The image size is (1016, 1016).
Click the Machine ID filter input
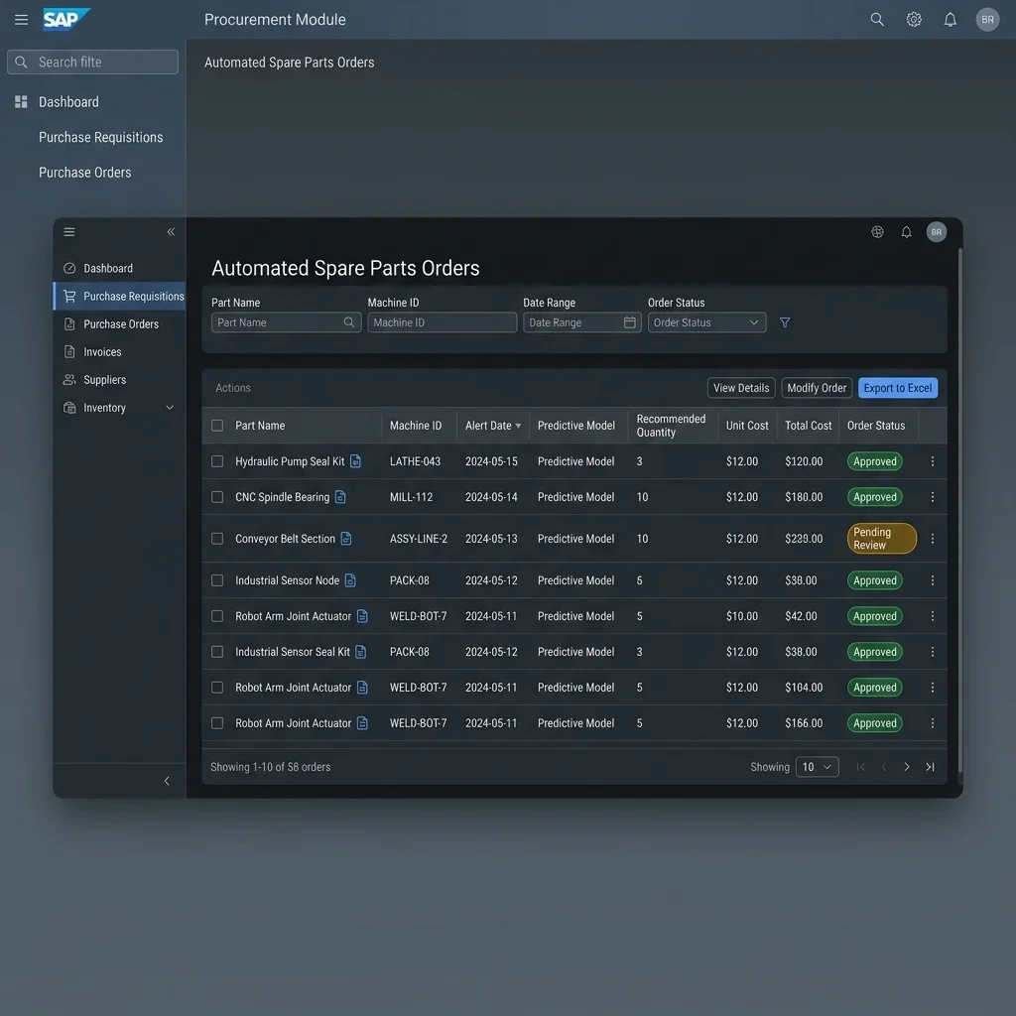click(x=442, y=322)
